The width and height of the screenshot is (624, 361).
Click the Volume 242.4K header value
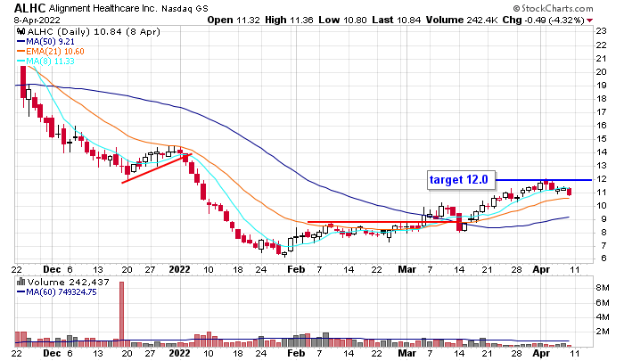click(x=462, y=20)
